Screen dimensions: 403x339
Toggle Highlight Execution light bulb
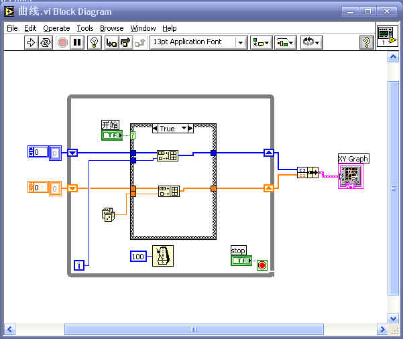(x=95, y=43)
